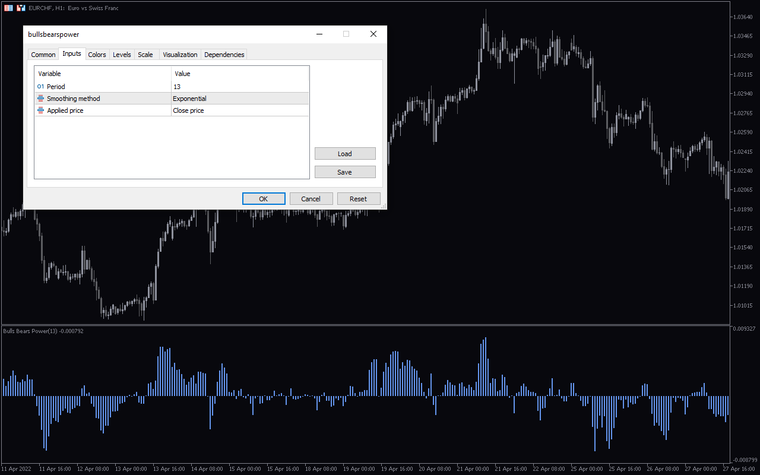The height and width of the screenshot is (475, 760).
Task: Open the Colors tab
Action: (x=97, y=55)
